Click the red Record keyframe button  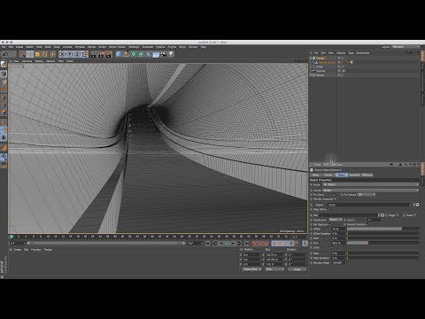[255, 244]
